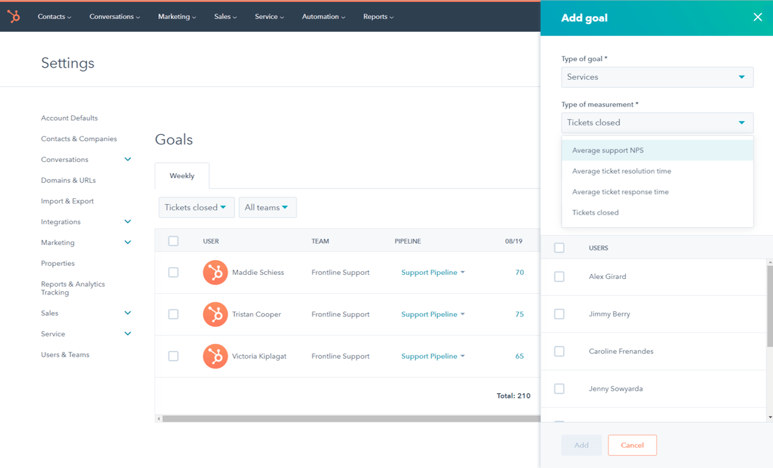Check Jimmy Berry's user checkbox
Screen dimensions: 773x468
559,314
